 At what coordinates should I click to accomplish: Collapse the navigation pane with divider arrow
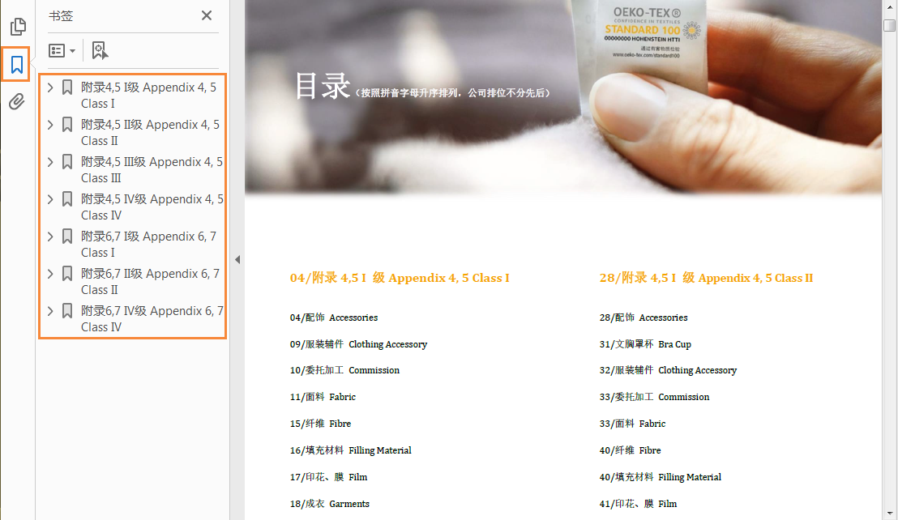[x=237, y=259]
